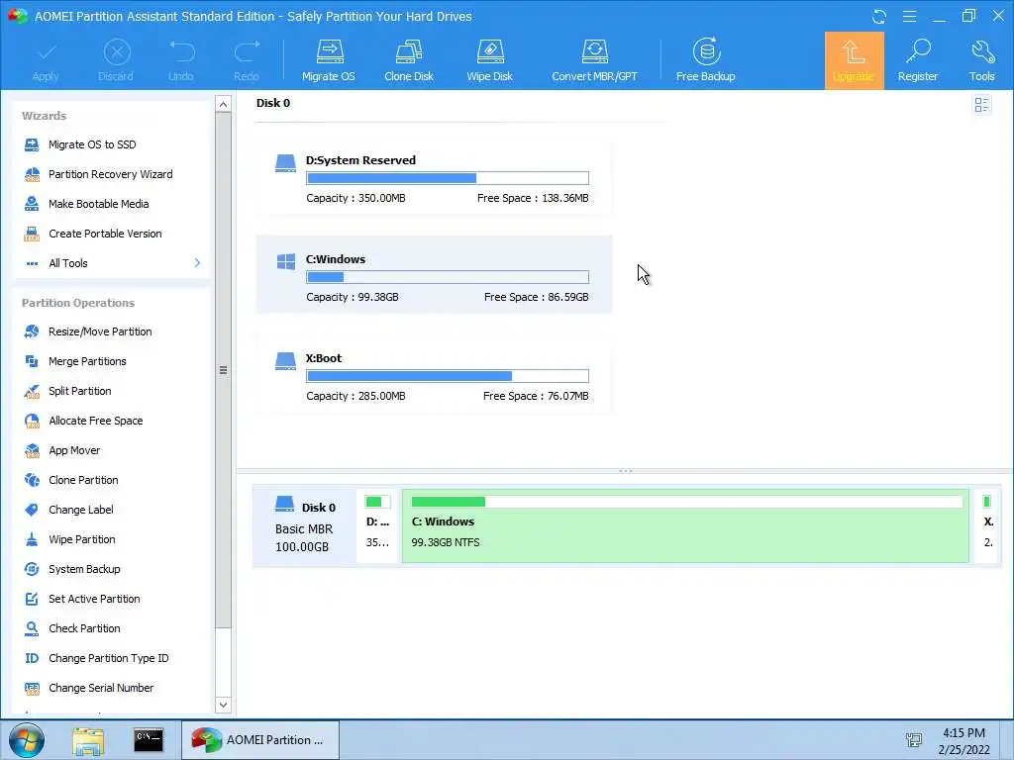Expand All Tools chevron arrow

(197, 263)
